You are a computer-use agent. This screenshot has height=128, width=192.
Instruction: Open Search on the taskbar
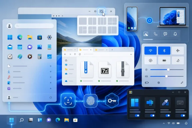coord(22,120)
